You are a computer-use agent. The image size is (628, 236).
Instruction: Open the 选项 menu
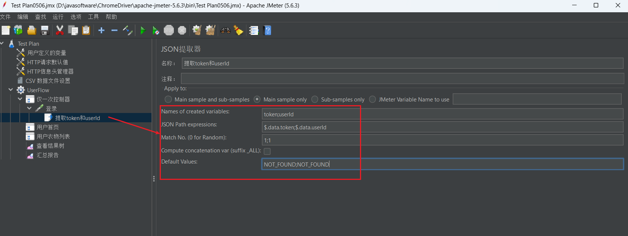(x=76, y=17)
